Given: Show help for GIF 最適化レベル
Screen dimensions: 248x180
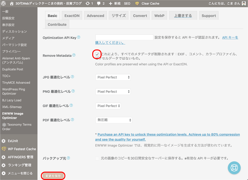Looking at the screenshot, I should [71, 105].
